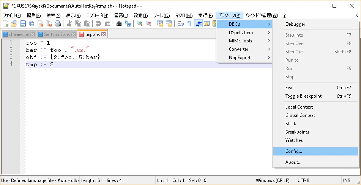Image resolution: width=361 pixels, height=185 pixels.
Task: Click Config... in the DBGp submenu
Action: click(x=316, y=151)
